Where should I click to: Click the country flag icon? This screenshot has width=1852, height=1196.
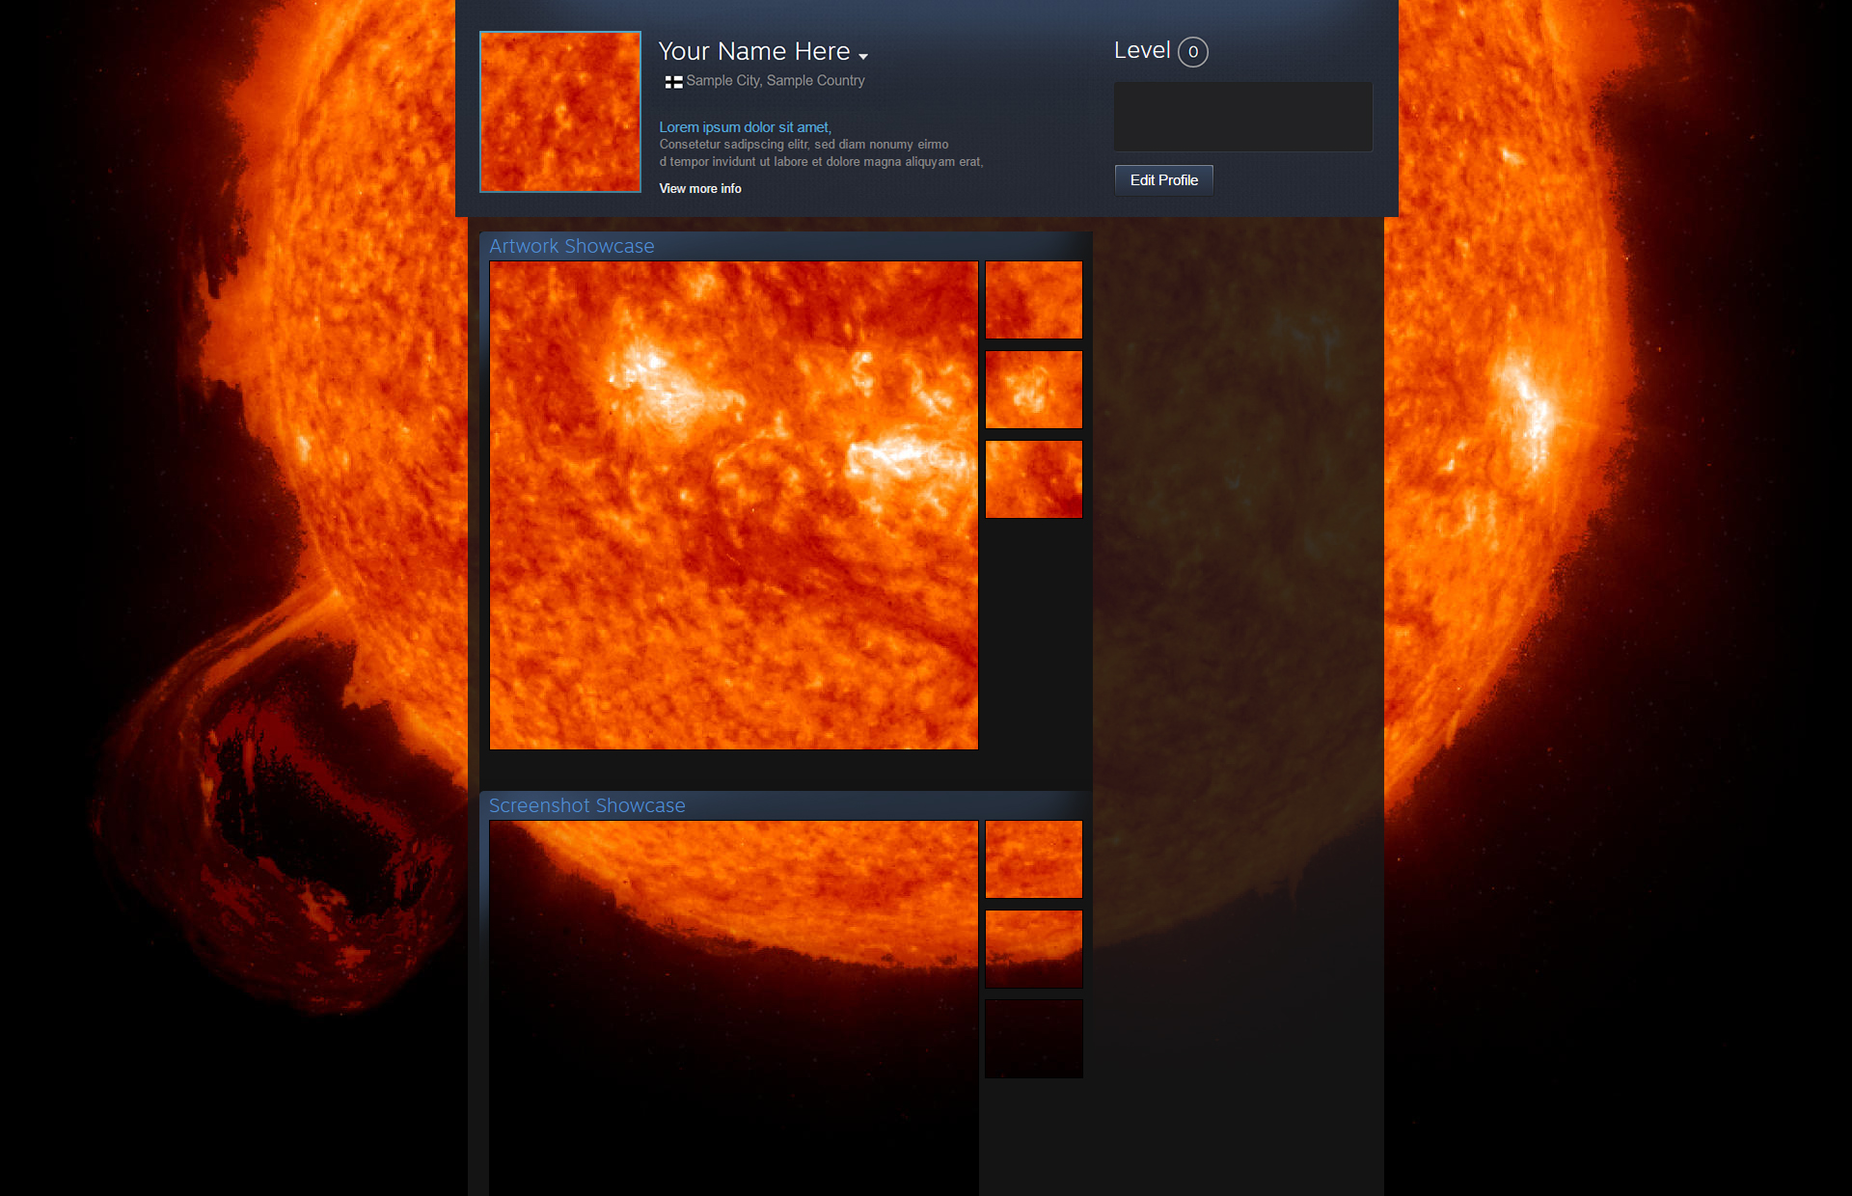coord(673,82)
